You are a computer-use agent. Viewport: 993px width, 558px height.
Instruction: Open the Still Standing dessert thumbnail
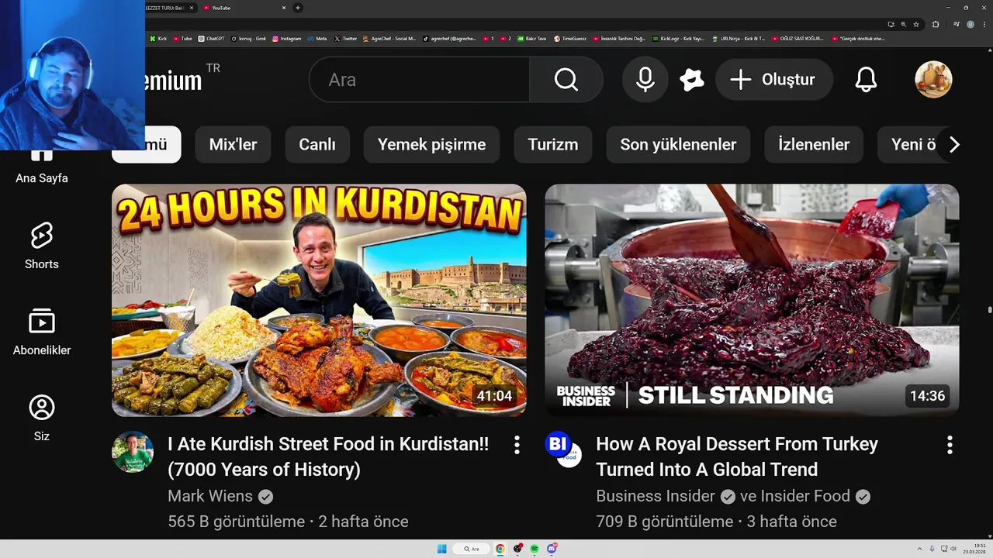(x=752, y=300)
